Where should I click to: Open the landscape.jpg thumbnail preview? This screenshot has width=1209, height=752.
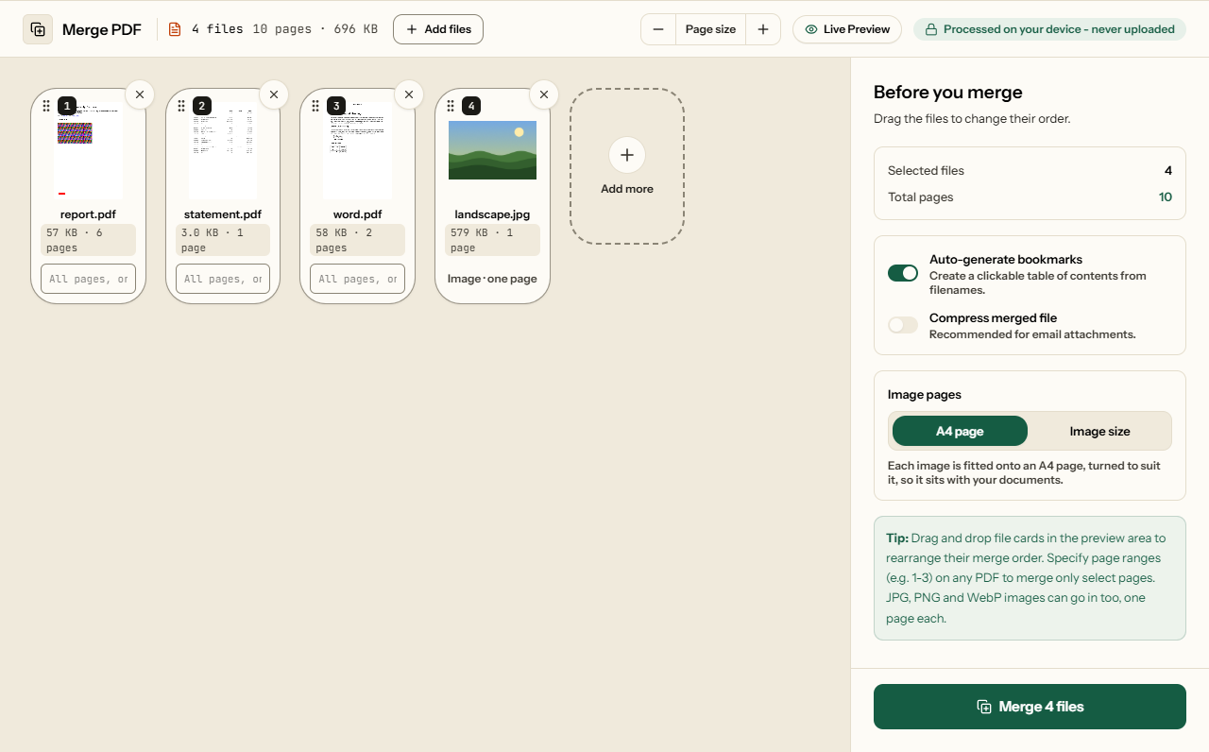point(492,150)
